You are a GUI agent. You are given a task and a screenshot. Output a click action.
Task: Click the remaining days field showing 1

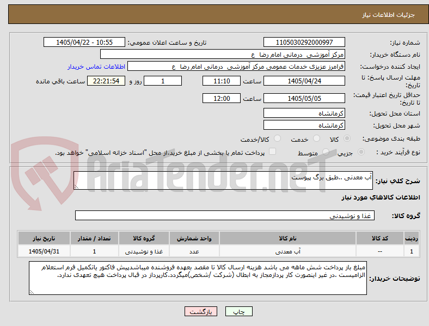click(163, 81)
